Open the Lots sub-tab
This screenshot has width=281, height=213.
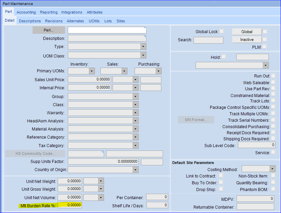108,21
